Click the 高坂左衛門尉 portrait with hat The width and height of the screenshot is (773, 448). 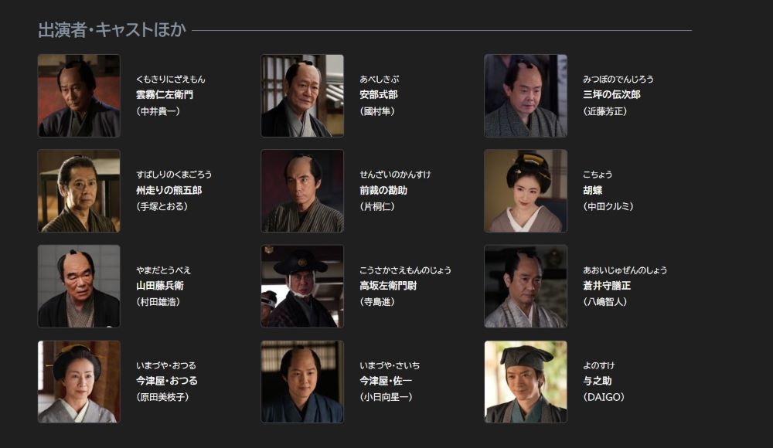(x=302, y=287)
